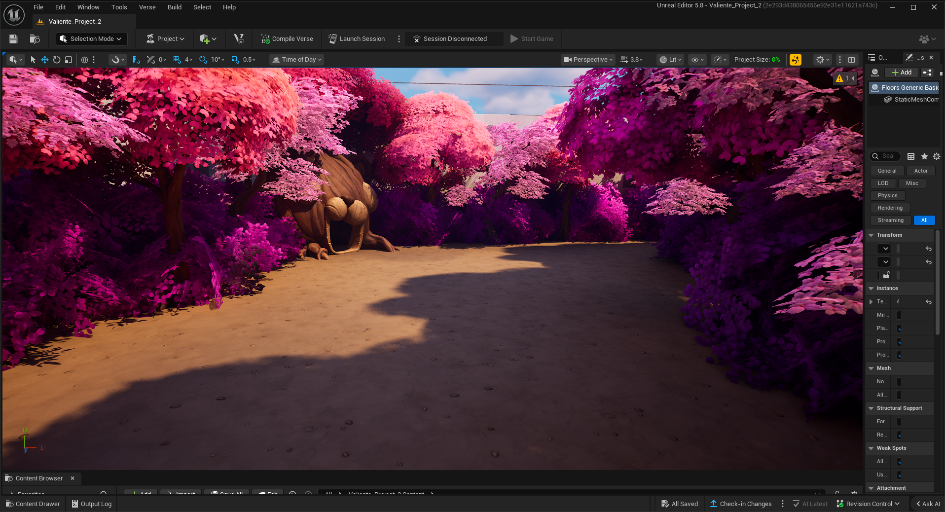The image size is (945, 512).
Task: Click the component hierarchy icon beside Add
Action: pos(928,73)
